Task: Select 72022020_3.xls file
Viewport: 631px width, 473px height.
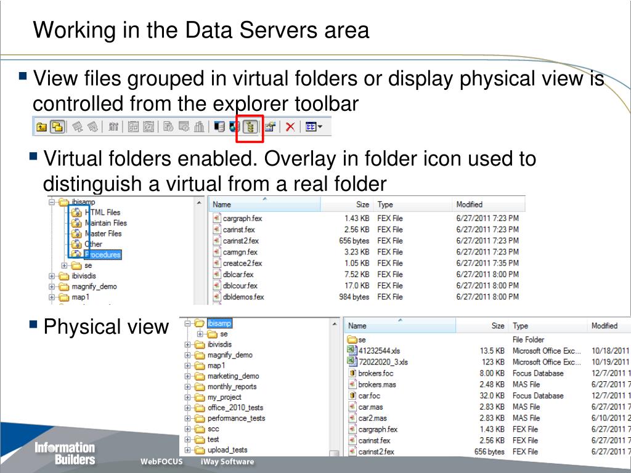Action: click(x=383, y=362)
